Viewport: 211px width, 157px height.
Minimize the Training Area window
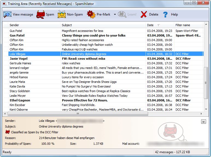click(187, 3)
